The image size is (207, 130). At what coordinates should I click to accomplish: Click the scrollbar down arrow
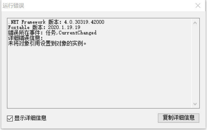(x=195, y=104)
